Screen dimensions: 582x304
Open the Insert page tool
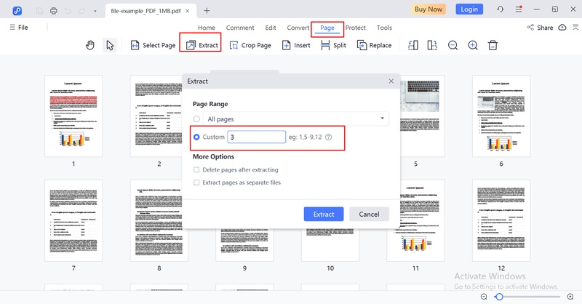[x=295, y=45]
